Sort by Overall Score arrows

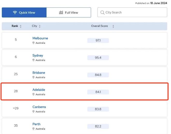point(113,26)
